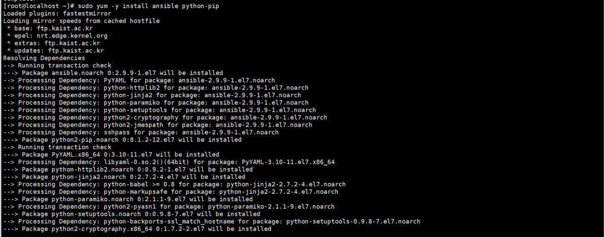Click the '[root@localhost ~]#' shell prompt
The width and height of the screenshot is (604, 237).
(x=39, y=7)
